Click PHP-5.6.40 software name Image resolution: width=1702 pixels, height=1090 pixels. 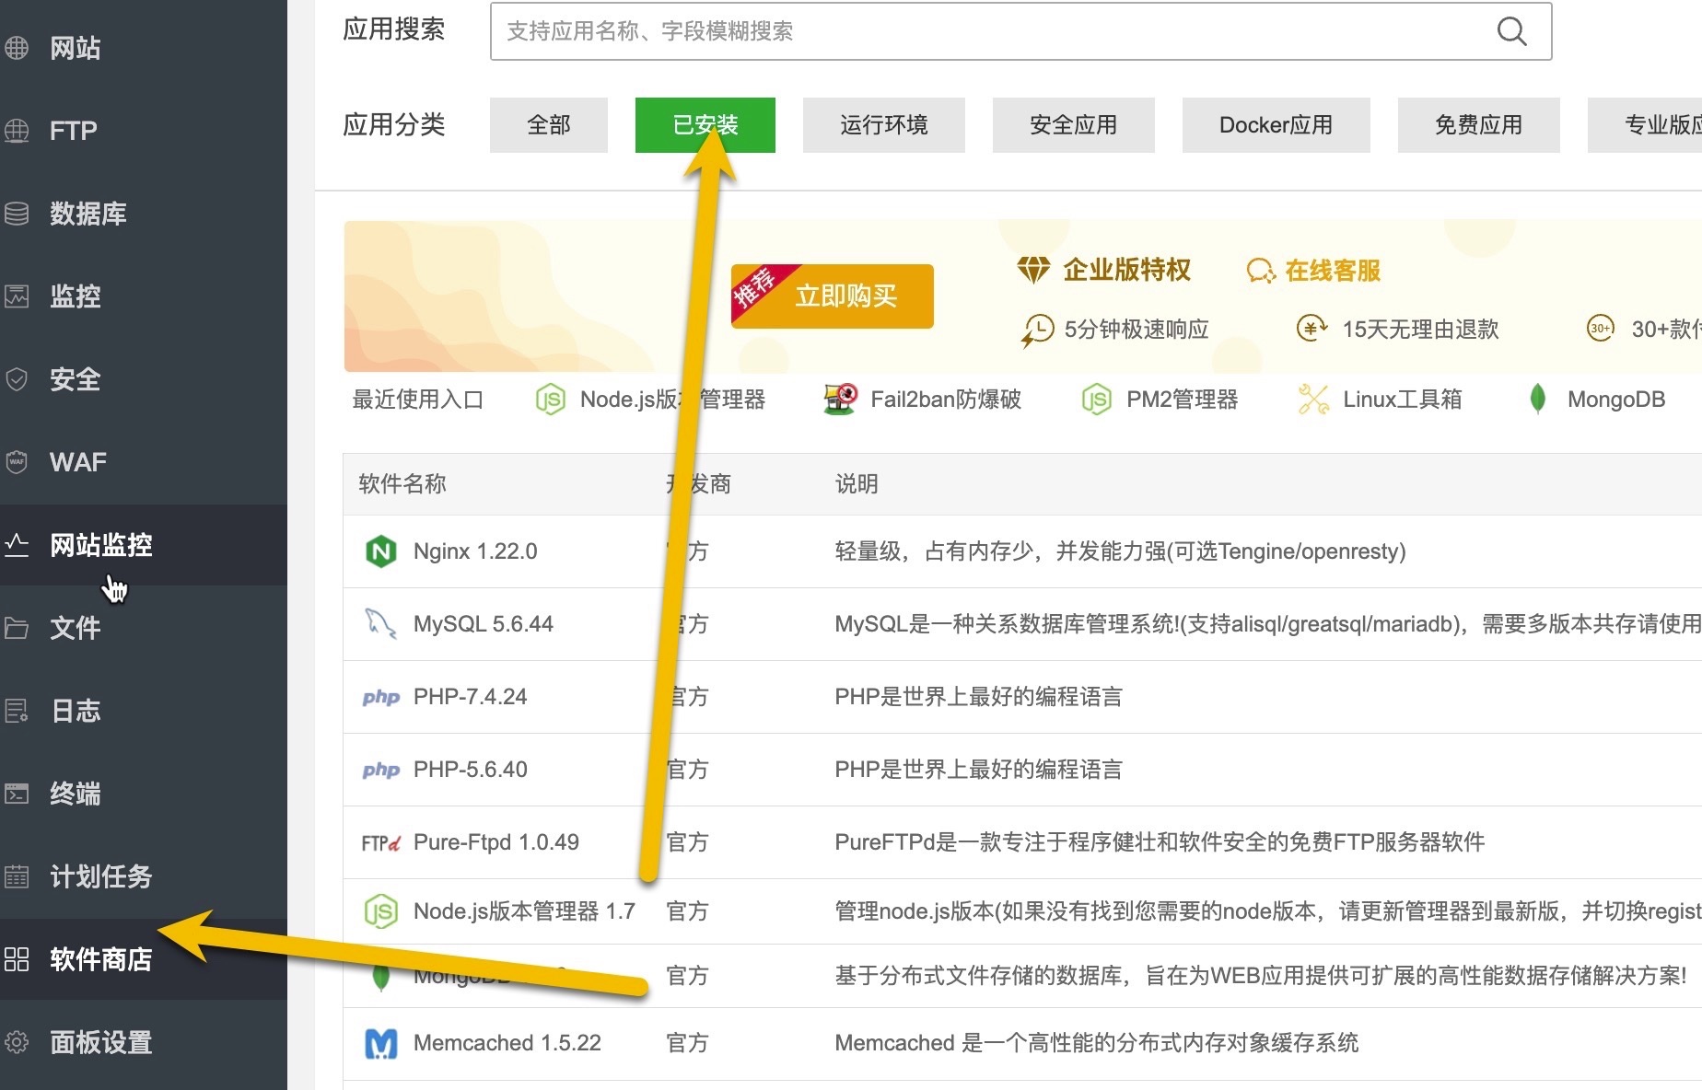(471, 770)
